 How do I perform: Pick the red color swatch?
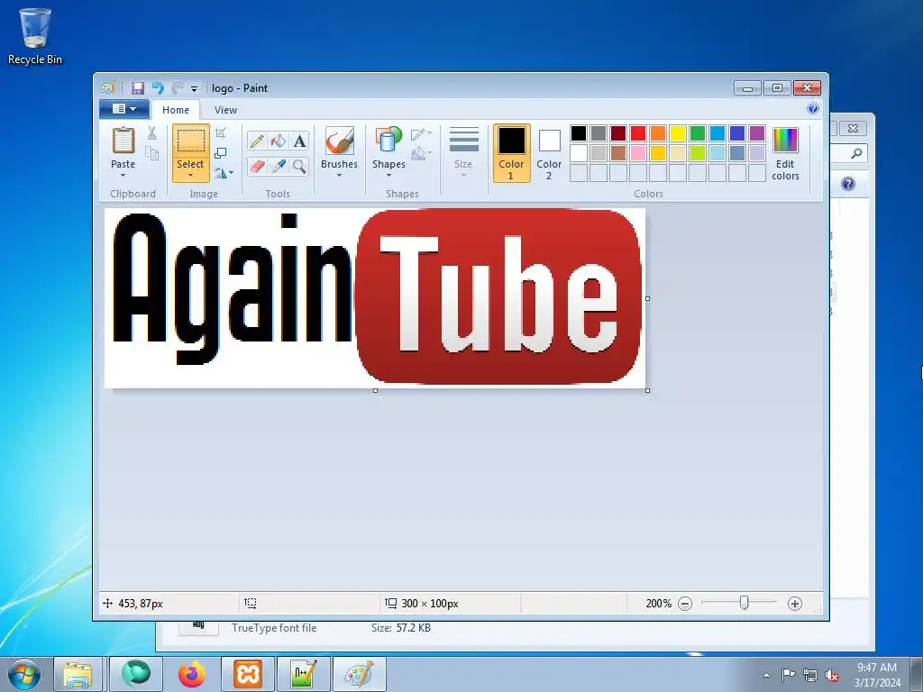pos(638,133)
